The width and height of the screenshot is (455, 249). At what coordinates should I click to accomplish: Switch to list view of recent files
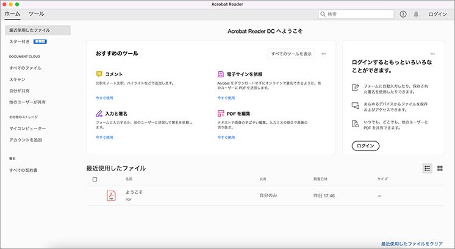(427, 168)
